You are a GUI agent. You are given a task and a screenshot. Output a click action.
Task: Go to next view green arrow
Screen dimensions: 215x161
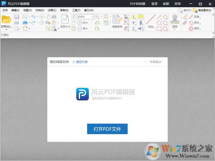[x=42, y=23]
